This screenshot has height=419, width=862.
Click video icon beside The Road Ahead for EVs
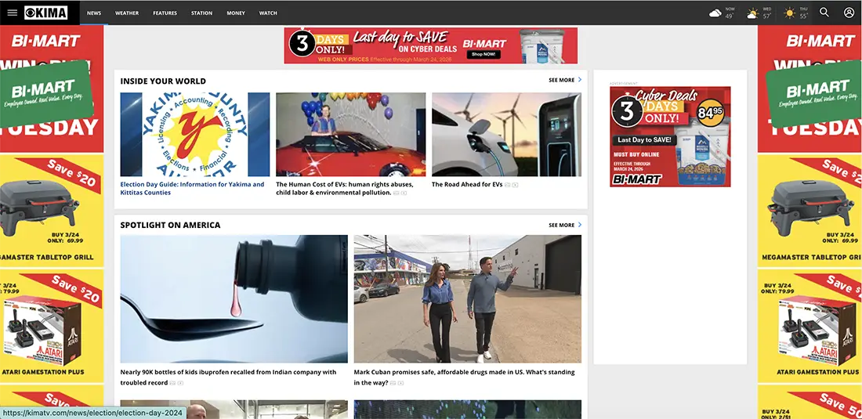(x=515, y=185)
